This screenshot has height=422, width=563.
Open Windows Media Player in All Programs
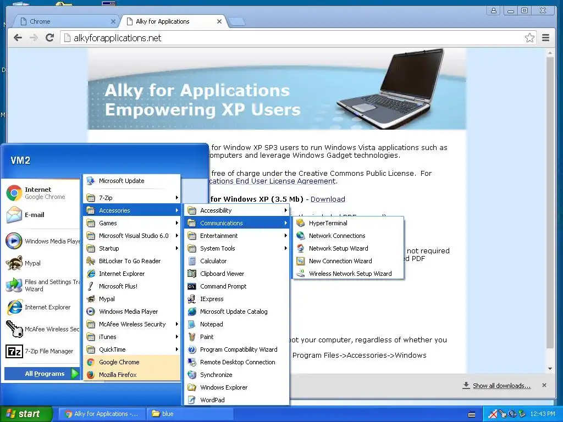coord(132,312)
